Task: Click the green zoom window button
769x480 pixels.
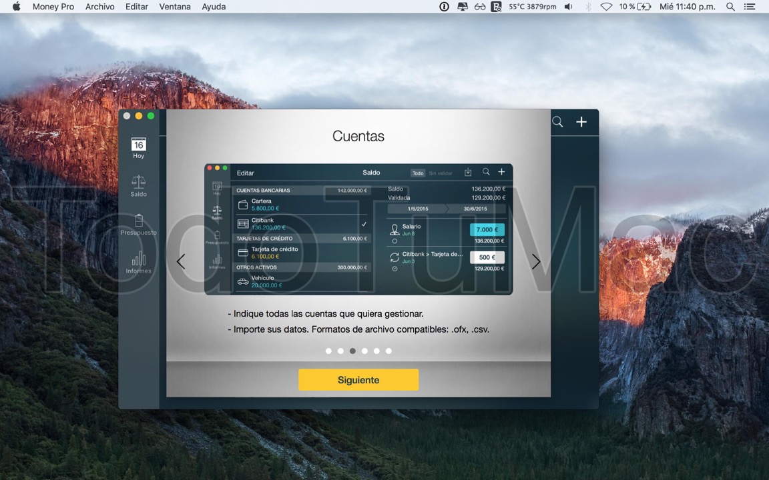Action: [151, 115]
